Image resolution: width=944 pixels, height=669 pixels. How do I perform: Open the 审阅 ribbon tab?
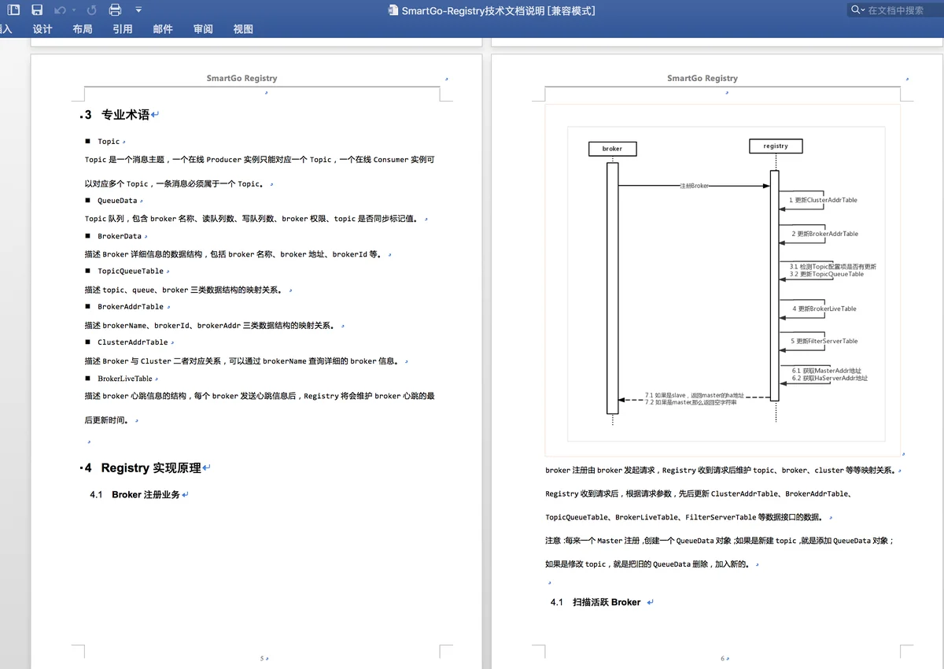tap(203, 29)
